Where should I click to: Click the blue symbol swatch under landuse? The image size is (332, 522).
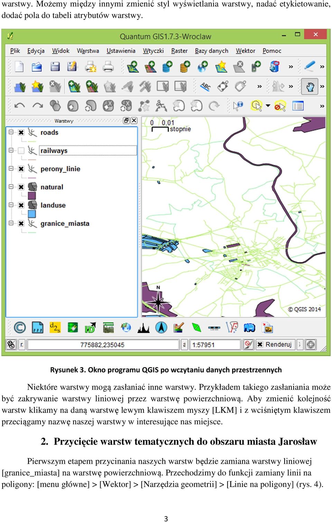(32, 214)
